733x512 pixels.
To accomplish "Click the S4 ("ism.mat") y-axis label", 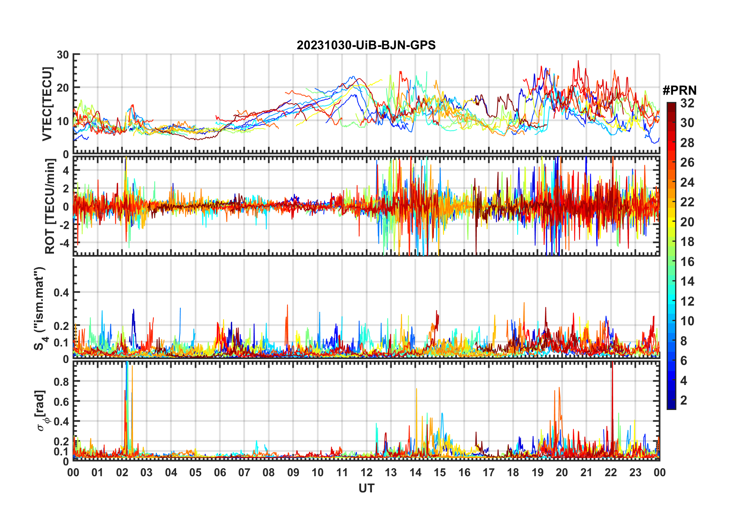I will pos(40,308).
